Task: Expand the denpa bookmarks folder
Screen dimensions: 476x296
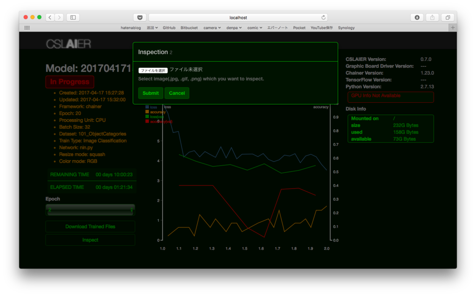Action: [234, 27]
